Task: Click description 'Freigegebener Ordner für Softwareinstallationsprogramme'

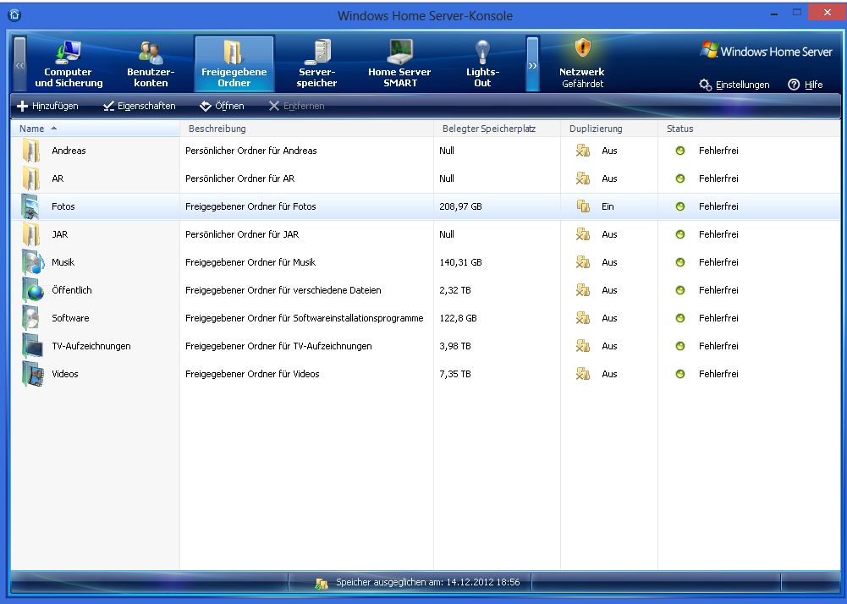Action: tap(304, 318)
